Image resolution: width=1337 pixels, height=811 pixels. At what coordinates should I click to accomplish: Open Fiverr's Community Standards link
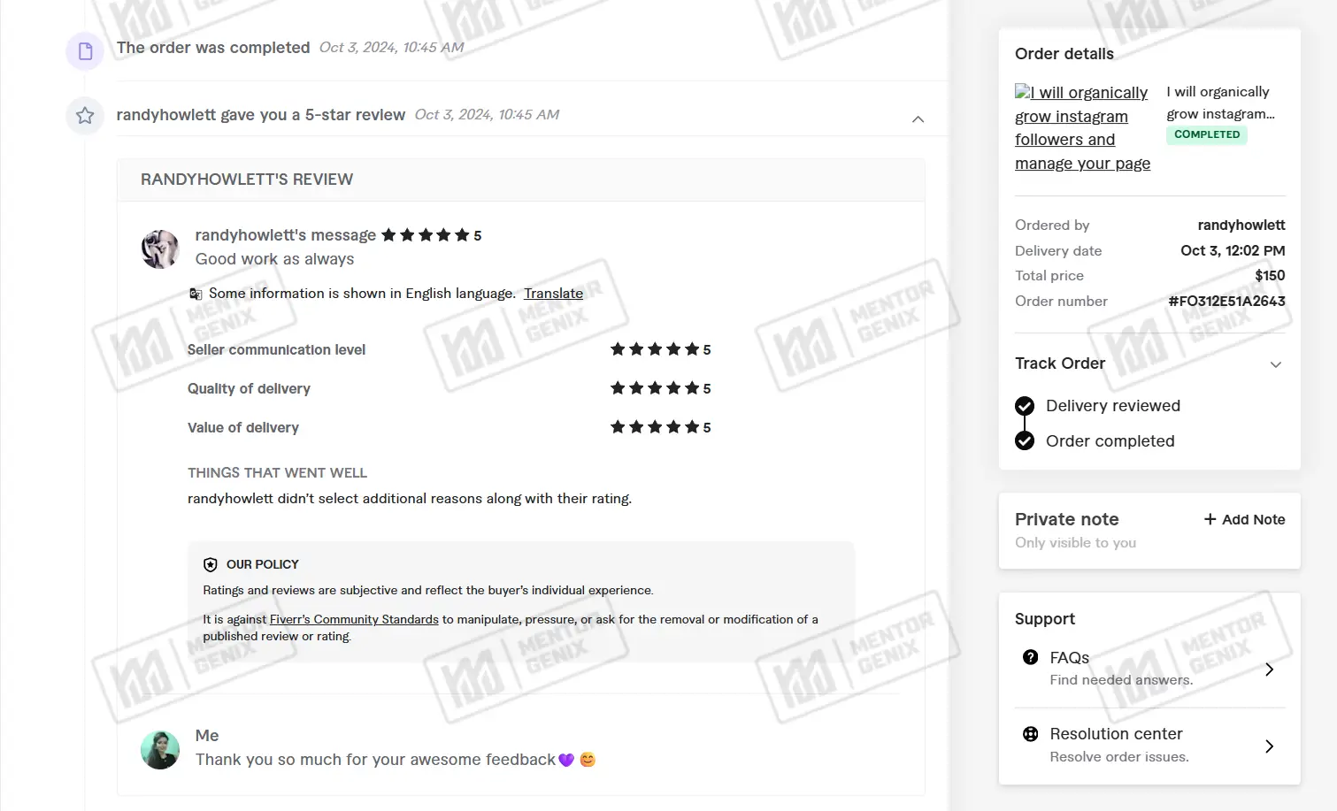(354, 619)
